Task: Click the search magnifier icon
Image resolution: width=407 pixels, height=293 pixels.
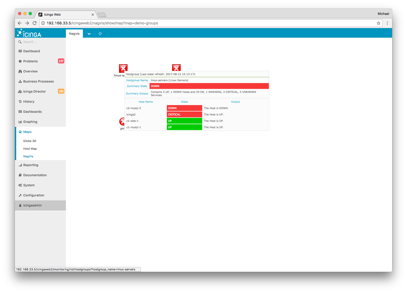Action: point(20,42)
